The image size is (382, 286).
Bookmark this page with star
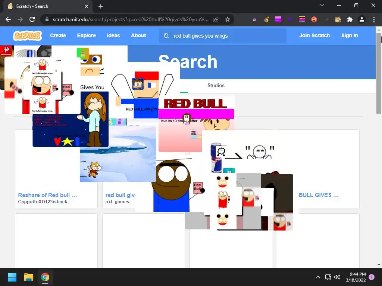[x=227, y=19]
